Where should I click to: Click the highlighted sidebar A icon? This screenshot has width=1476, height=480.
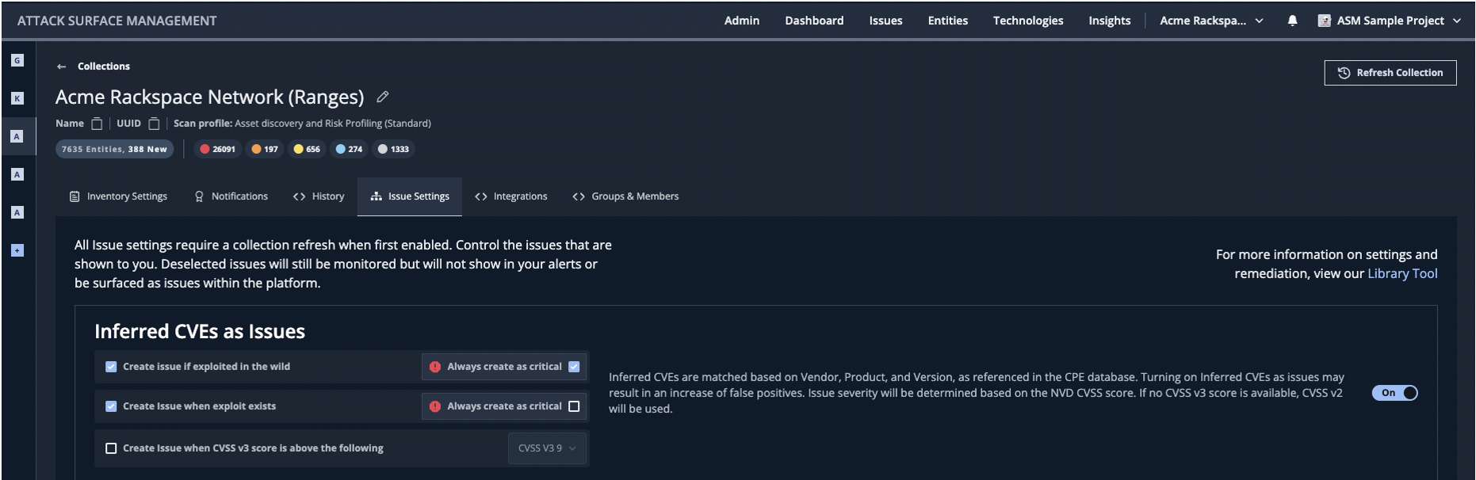17,136
